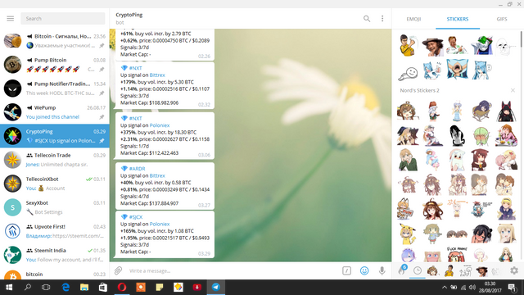Image resolution: width=524 pixels, height=295 pixels.
Task: Open the Action Center notifications icon
Action: (512, 288)
